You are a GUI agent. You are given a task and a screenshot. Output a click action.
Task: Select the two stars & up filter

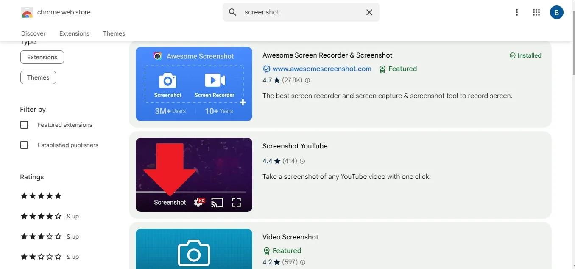50,257
